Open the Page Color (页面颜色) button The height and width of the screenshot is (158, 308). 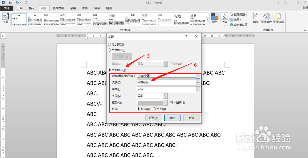coord(266,20)
